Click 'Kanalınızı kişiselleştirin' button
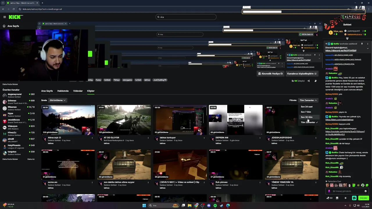Screen dimensions: 372x209 pos(302,74)
